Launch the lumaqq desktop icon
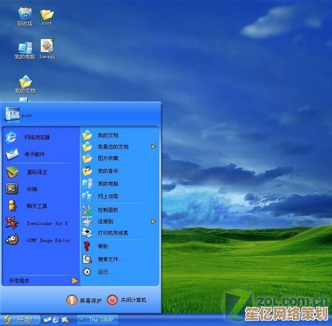The height and width of the screenshot is (326, 332). click(x=47, y=48)
